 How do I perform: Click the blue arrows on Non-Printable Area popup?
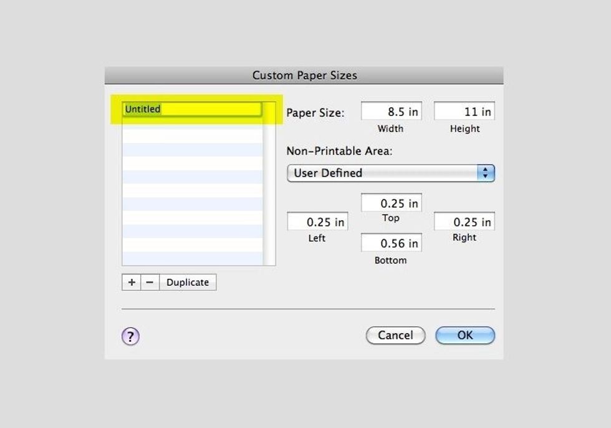[486, 173]
